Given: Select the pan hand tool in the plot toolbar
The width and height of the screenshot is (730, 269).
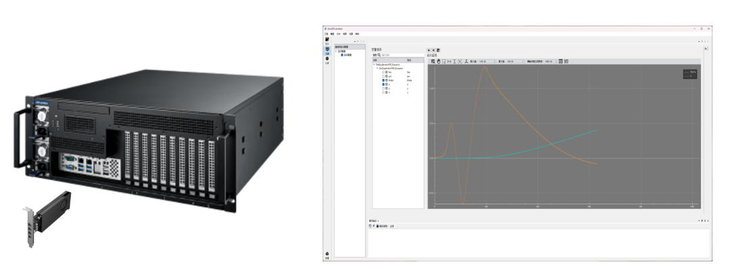Looking at the screenshot, I should 439,61.
